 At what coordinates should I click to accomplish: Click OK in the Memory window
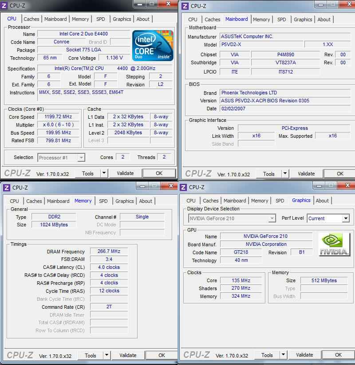[162, 355]
